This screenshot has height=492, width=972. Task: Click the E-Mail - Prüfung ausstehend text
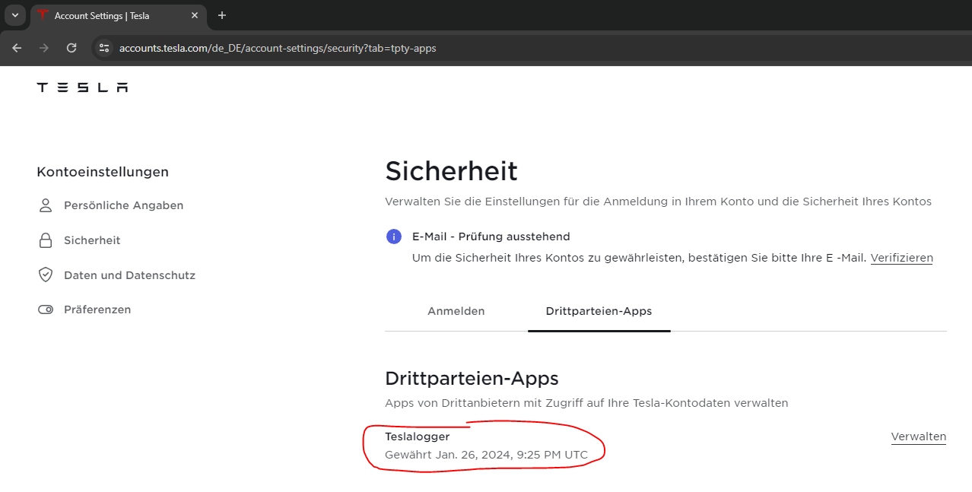point(491,236)
